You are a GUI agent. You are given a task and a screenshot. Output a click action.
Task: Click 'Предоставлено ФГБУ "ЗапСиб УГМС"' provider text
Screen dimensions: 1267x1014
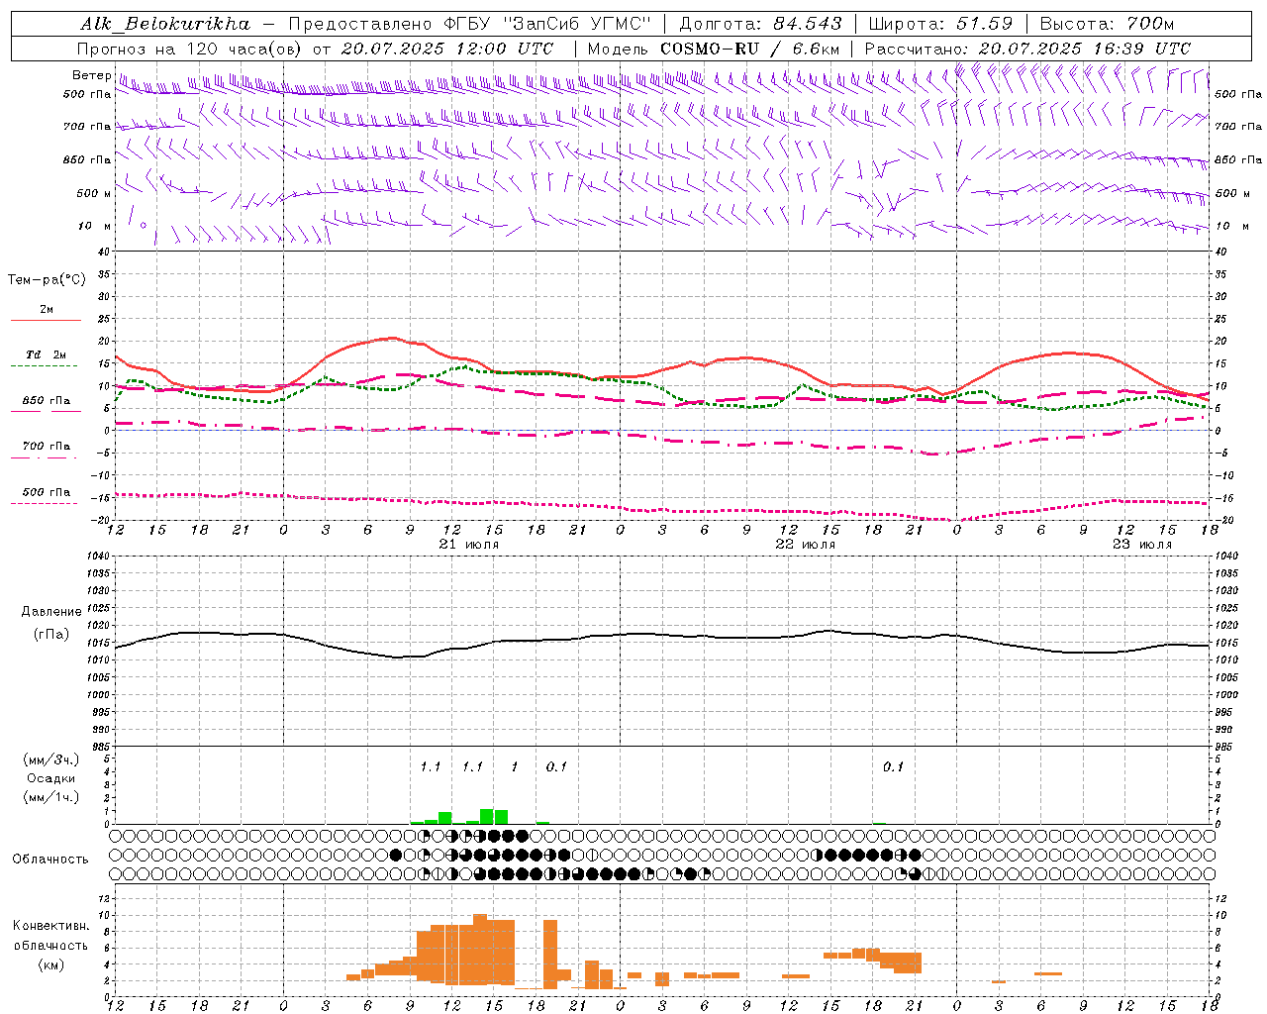point(469,24)
